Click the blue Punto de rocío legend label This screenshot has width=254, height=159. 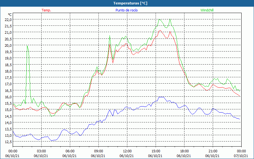coord(126,10)
